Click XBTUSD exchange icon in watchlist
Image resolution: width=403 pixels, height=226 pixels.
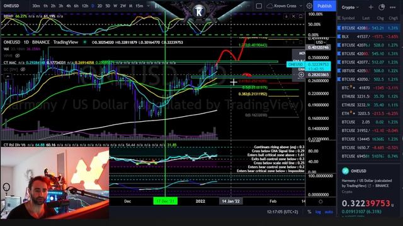coord(339,71)
